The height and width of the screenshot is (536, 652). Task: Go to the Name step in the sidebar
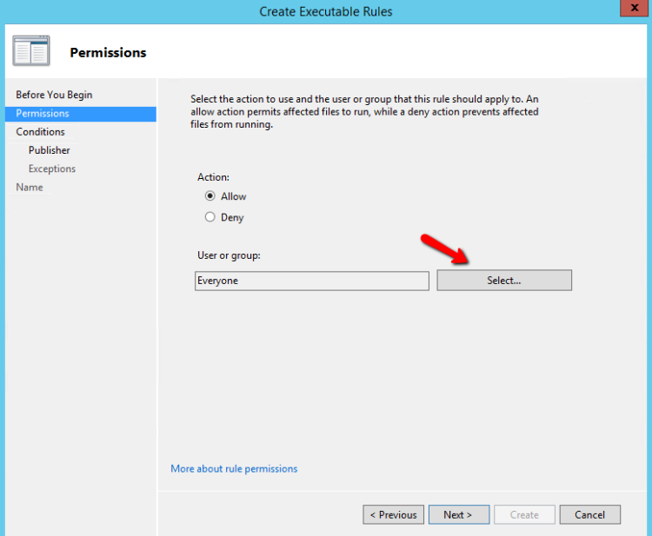coord(29,187)
